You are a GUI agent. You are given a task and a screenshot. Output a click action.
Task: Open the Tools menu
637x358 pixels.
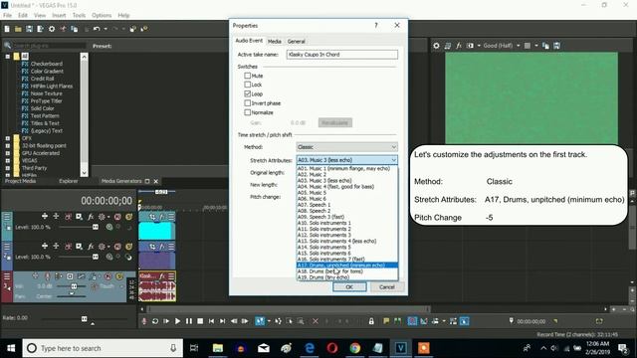pyautogui.click(x=79, y=16)
